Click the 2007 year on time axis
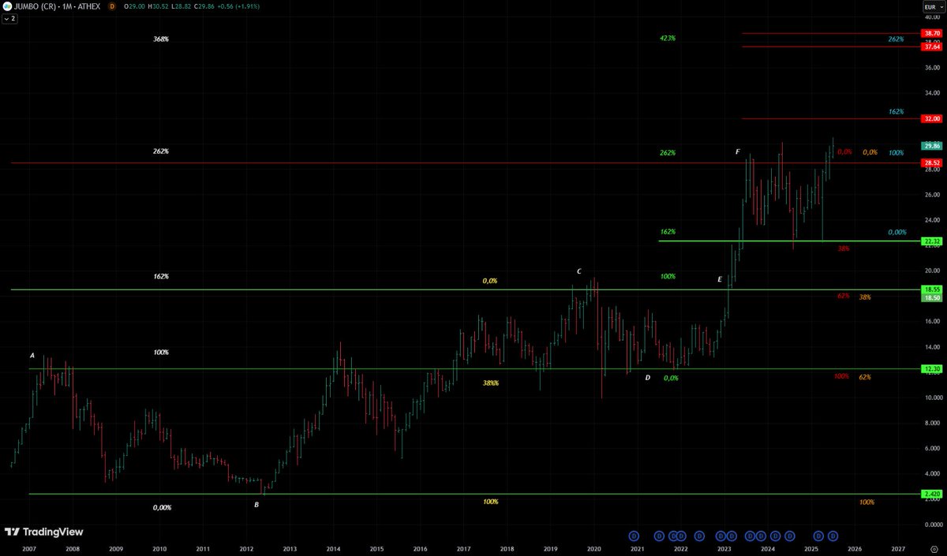Image resolution: width=947 pixels, height=556 pixels. point(28,548)
